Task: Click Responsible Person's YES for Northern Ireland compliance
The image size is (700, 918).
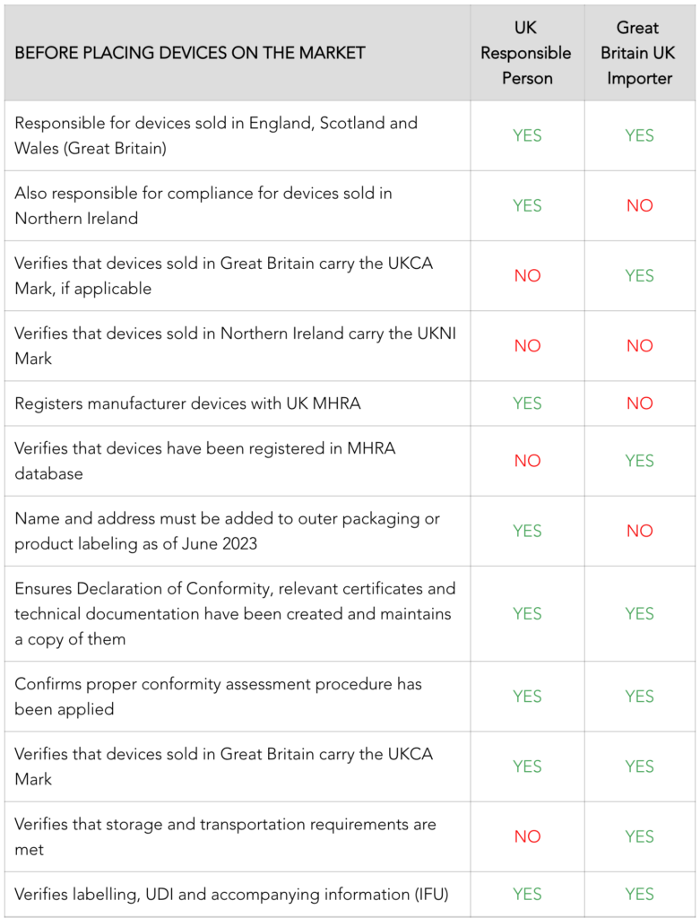Action: (x=527, y=205)
